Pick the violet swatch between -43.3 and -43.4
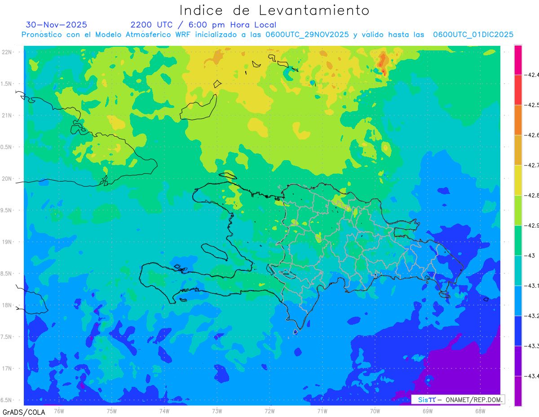 point(518,361)
